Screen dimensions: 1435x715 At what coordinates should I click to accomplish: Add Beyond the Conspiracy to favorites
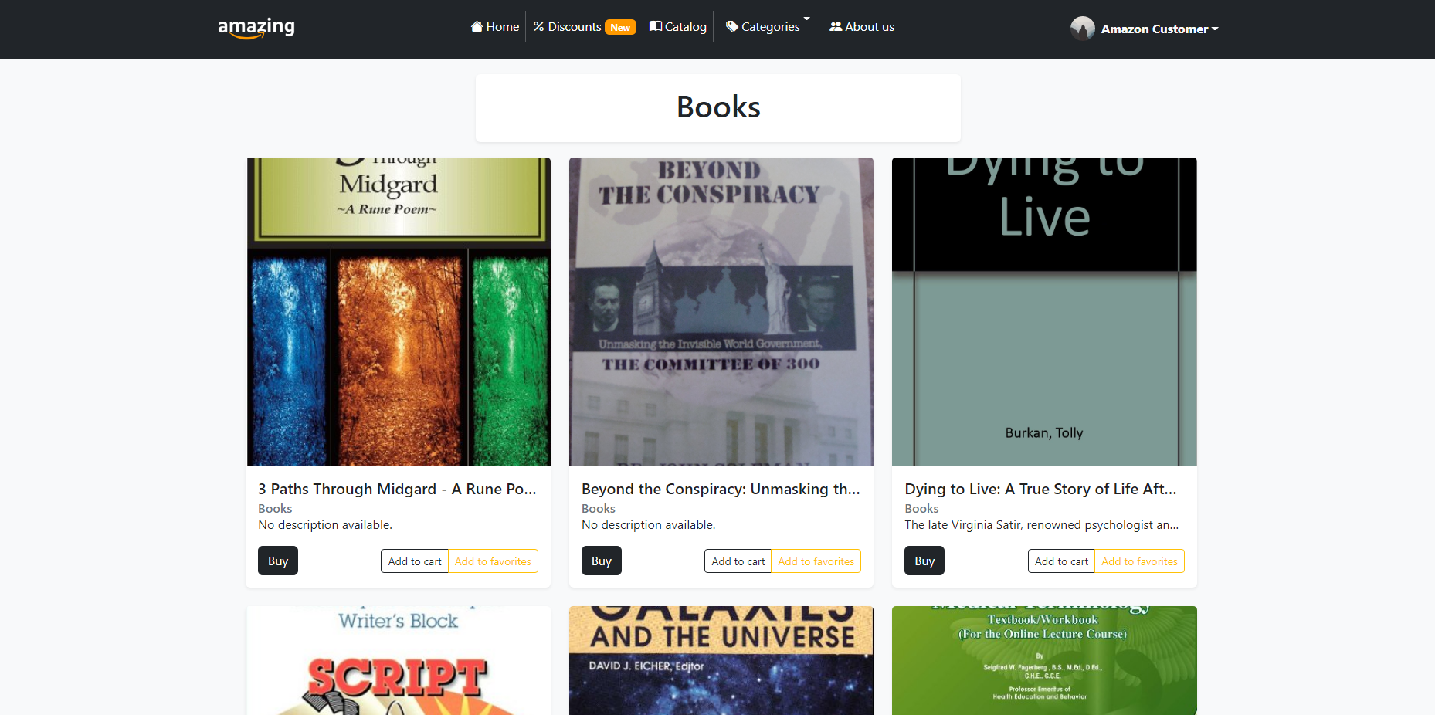tap(816, 561)
